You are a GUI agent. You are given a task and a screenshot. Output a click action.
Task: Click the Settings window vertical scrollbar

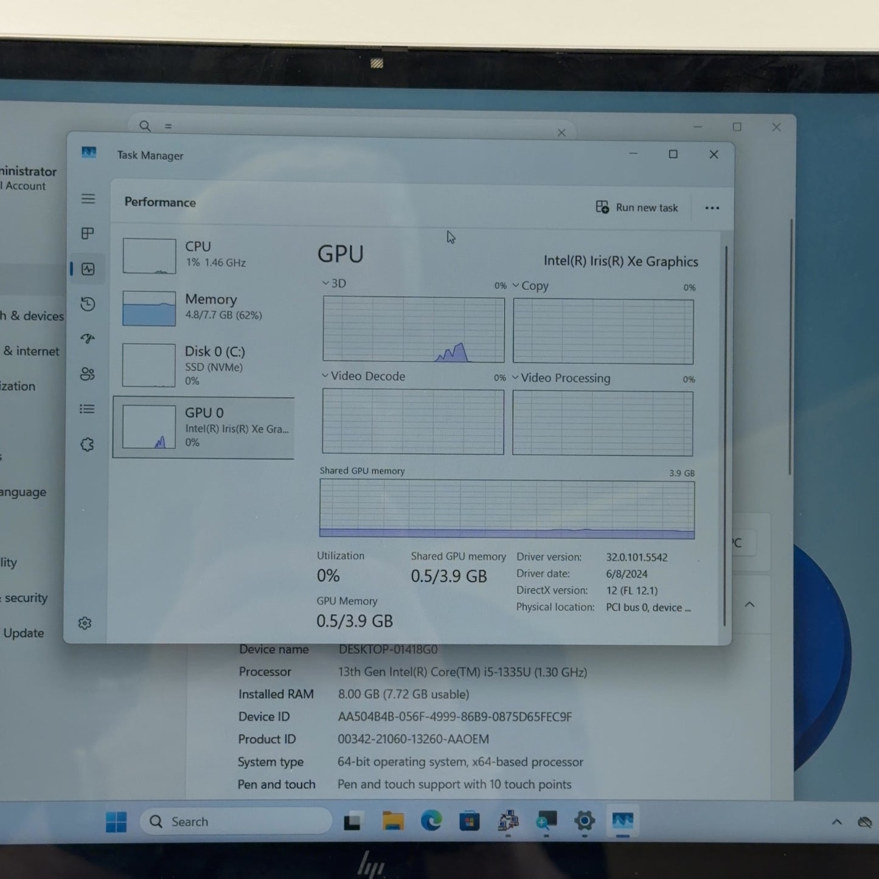coord(790,347)
